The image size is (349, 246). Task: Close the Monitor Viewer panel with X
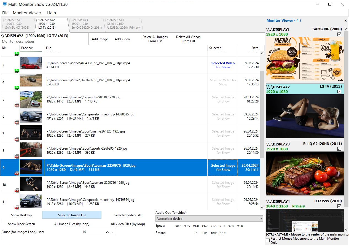(x=345, y=21)
